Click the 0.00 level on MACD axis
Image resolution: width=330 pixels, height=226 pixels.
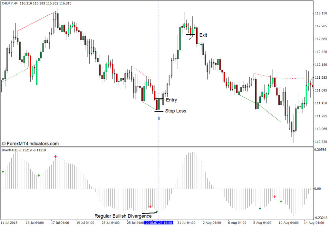click(317, 189)
